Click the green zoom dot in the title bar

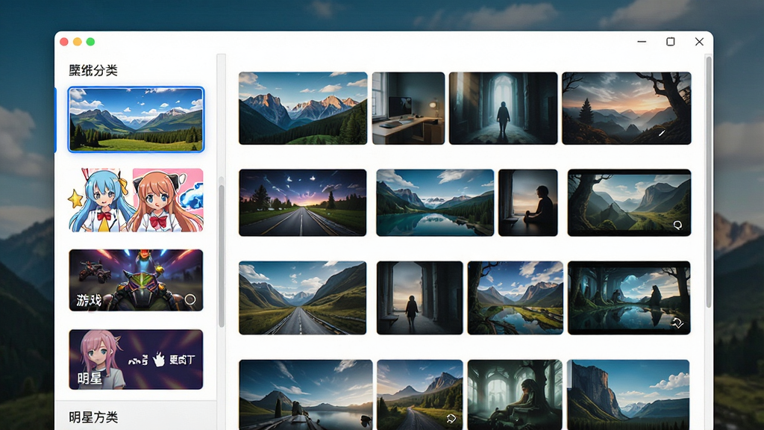tap(90, 42)
